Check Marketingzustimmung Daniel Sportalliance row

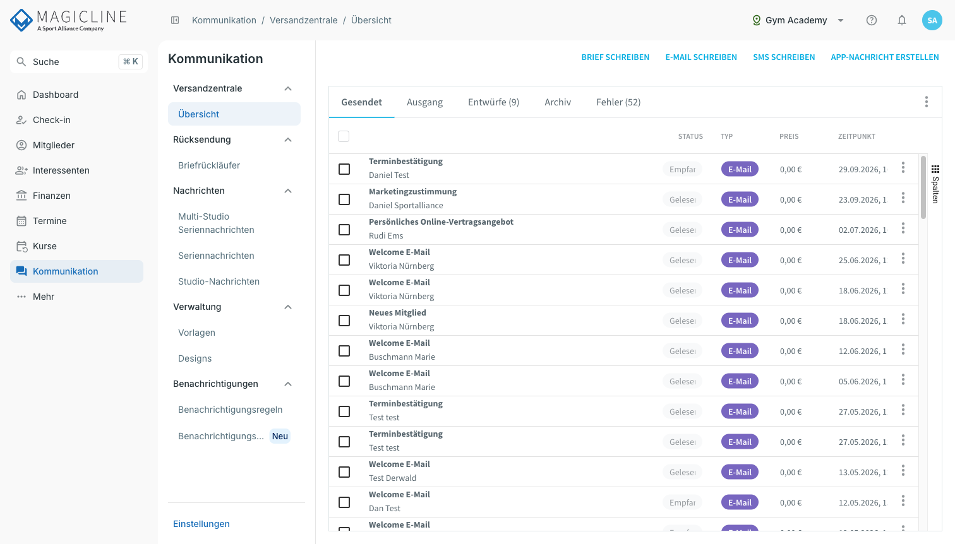coord(344,199)
